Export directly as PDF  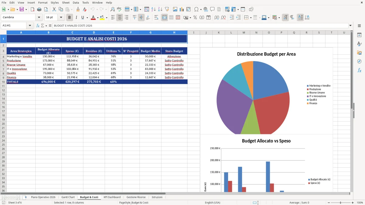click(33, 9)
